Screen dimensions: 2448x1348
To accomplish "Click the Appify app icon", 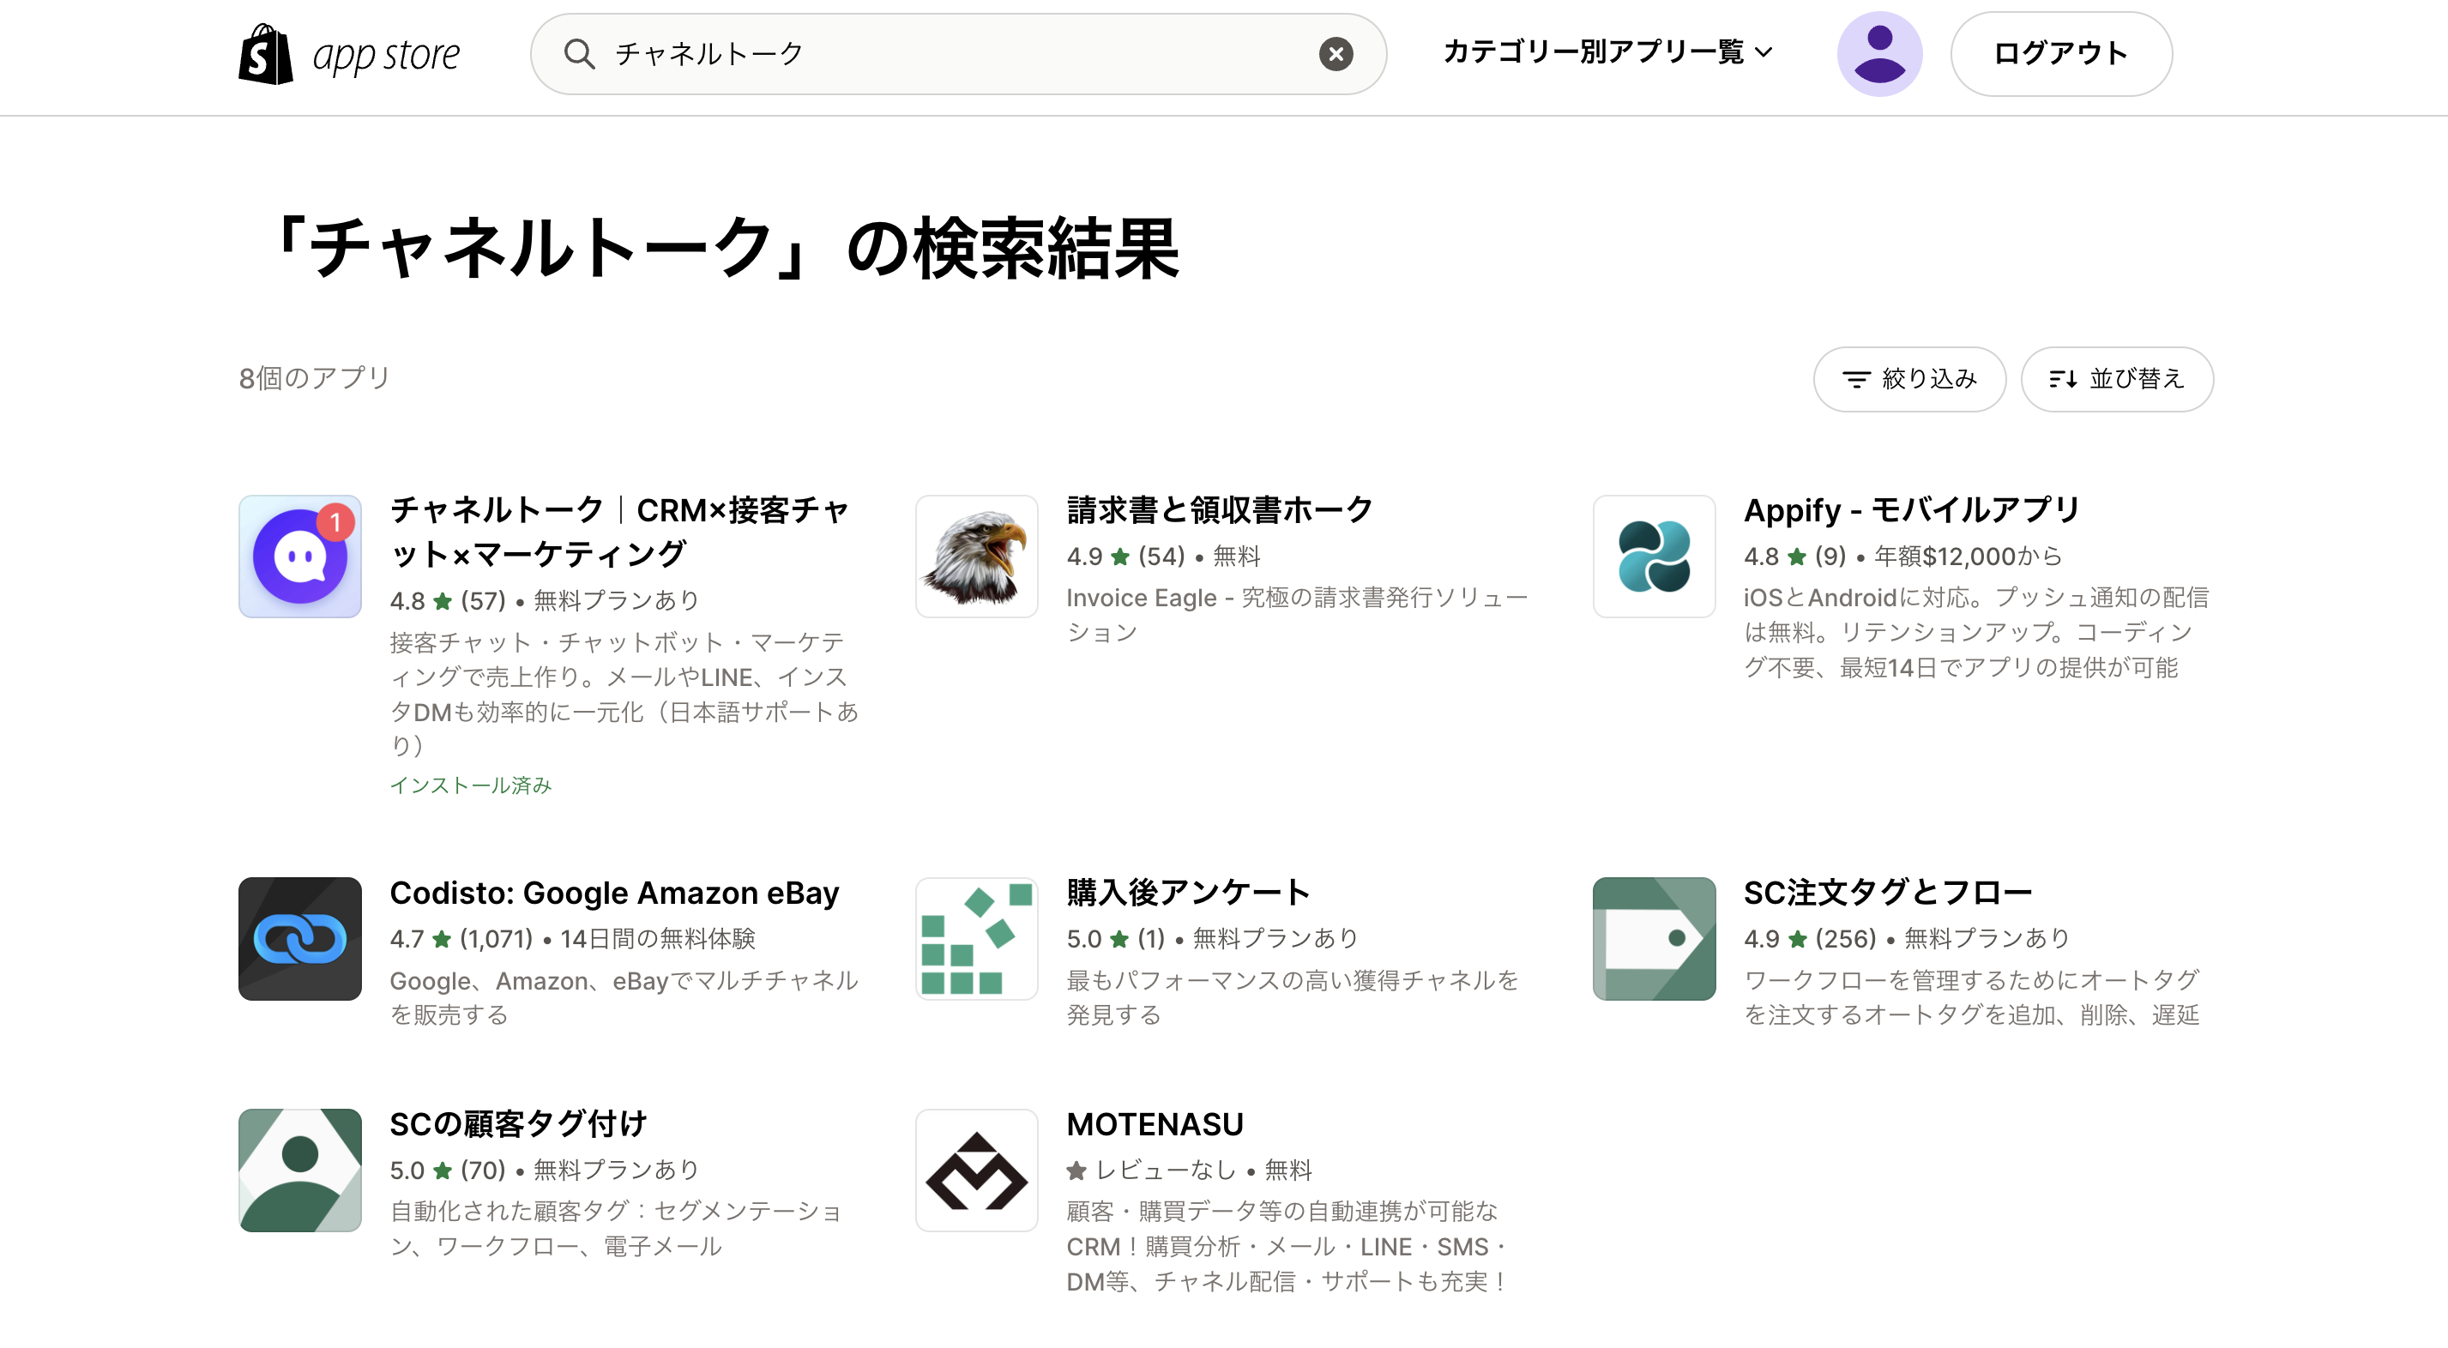I will [1654, 557].
